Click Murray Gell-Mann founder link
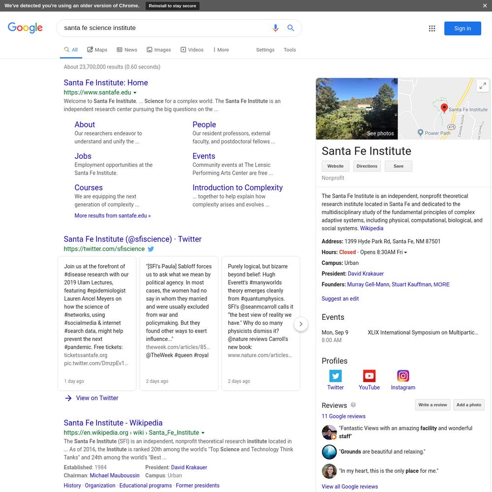The width and height of the screenshot is (492, 492). click(368, 284)
